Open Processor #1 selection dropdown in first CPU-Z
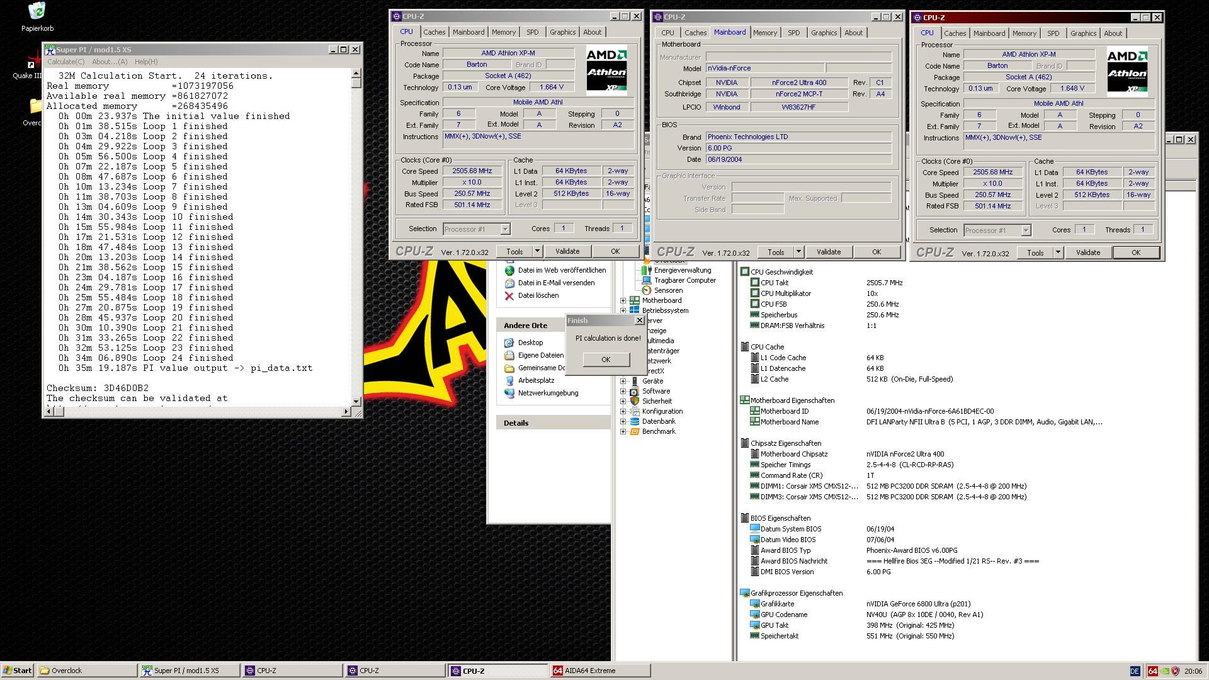The height and width of the screenshot is (680, 1209). pyautogui.click(x=505, y=229)
